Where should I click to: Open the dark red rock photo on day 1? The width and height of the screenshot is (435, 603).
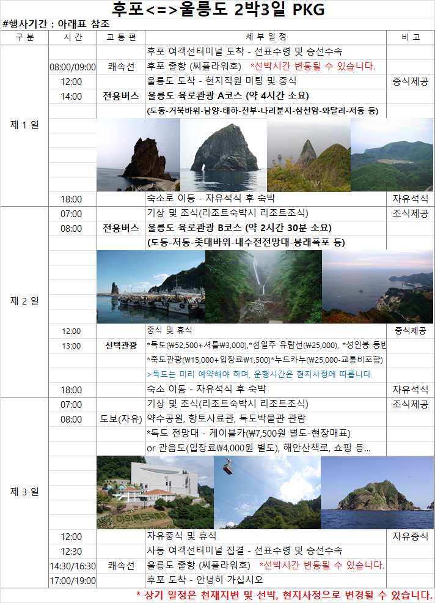click(x=138, y=155)
